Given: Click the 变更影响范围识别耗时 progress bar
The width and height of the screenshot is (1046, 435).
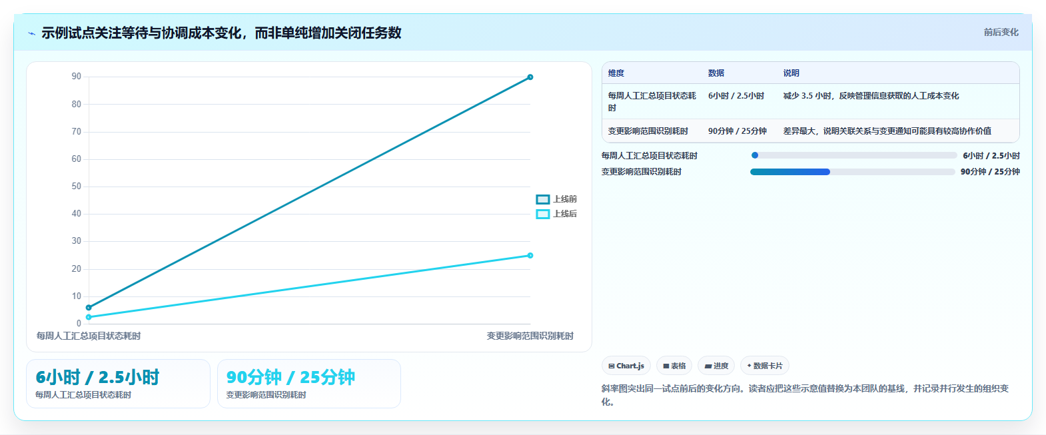Looking at the screenshot, I should 853,172.
